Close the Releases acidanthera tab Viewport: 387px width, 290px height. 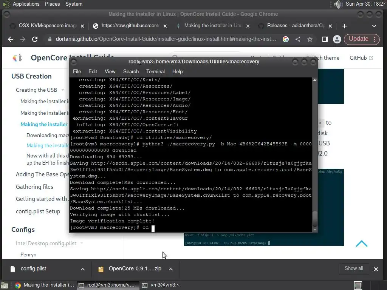coord(330,26)
